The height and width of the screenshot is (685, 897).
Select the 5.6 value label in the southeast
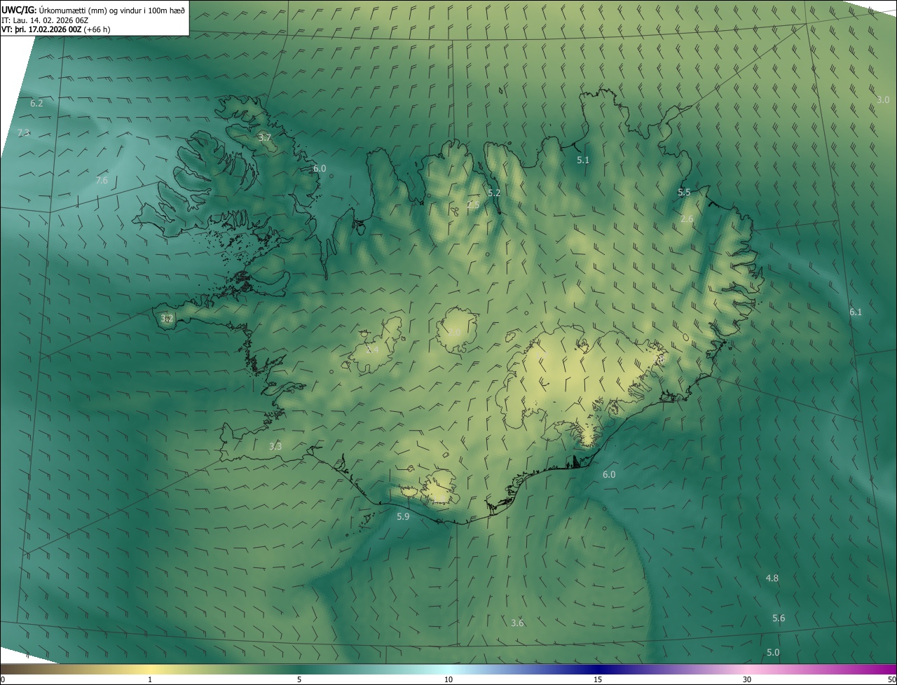(x=779, y=618)
